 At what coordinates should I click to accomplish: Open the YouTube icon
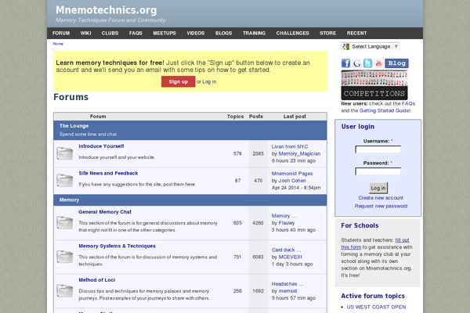(378, 63)
